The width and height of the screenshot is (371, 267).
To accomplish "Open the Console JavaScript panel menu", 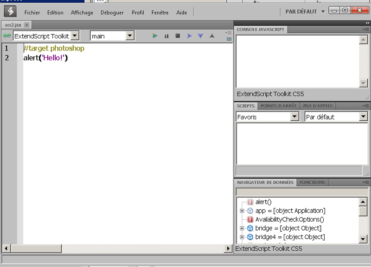I will coord(366,29).
